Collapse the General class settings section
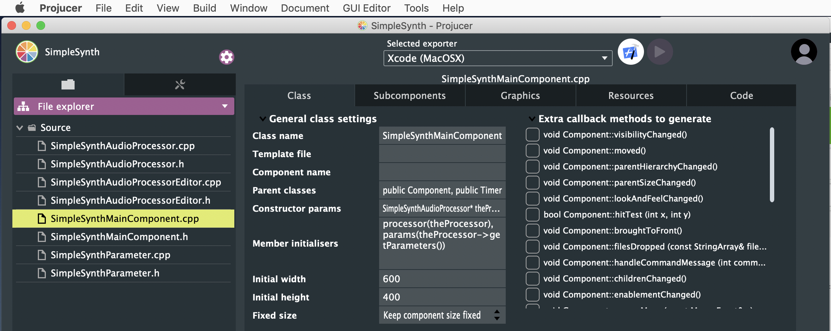This screenshot has height=331, width=831. click(263, 119)
